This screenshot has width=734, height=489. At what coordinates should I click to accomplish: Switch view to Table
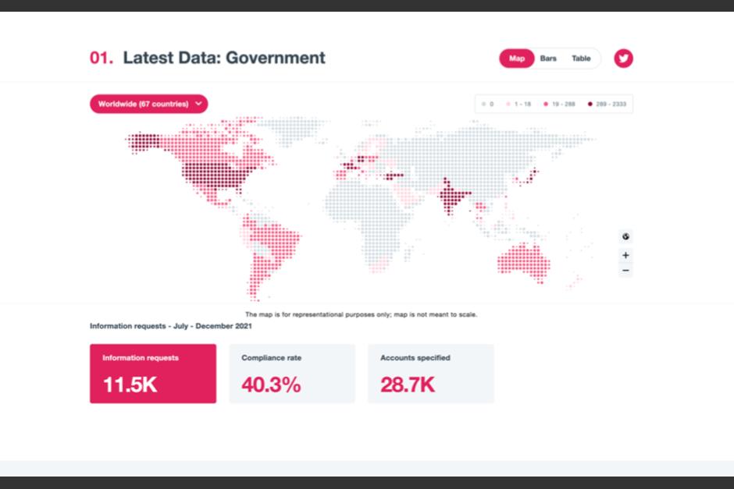click(x=581, y=58)
